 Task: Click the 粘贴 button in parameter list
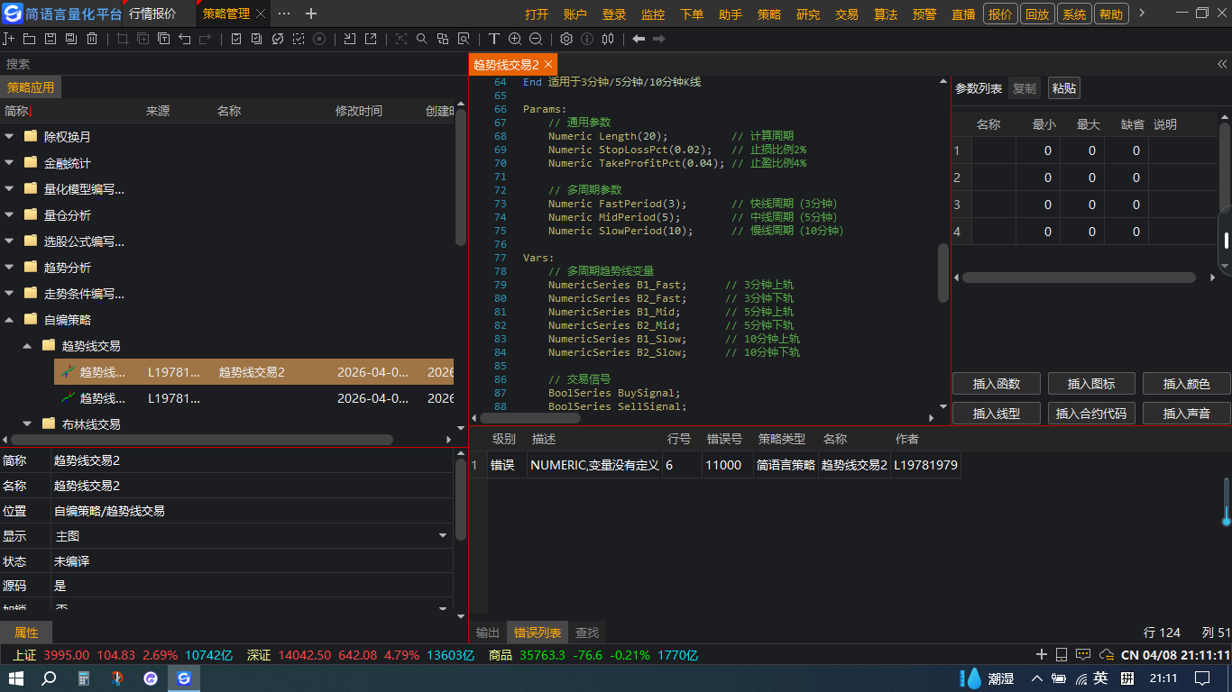[x=1064, y=88]
